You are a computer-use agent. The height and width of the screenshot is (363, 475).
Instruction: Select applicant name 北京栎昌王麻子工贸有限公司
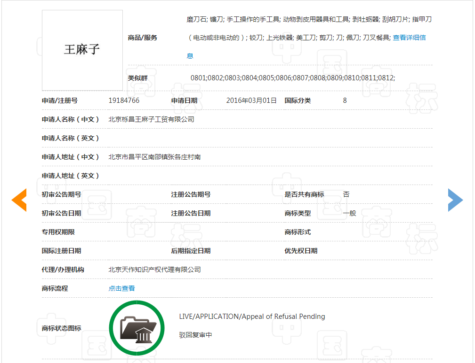click(152, 119)
